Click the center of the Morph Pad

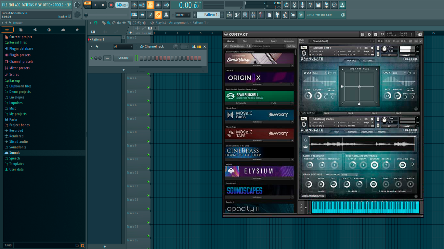point(359,87)
